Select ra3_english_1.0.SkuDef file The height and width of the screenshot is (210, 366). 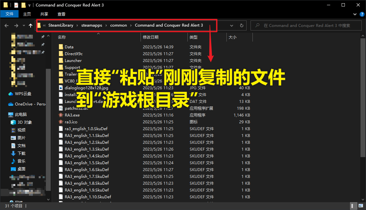[x=86, y=129]
